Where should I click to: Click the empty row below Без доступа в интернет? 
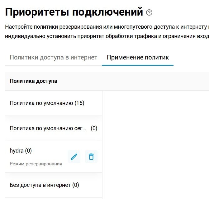click(x=54, y=198)
